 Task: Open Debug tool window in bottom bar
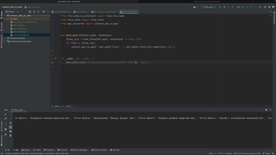click(26, 150)
